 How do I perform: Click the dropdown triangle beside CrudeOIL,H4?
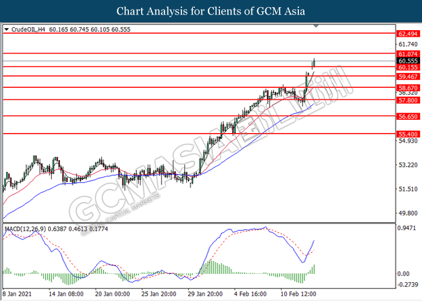click(6, 29)
